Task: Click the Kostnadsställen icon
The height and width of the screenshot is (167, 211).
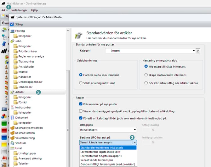Action: click(12, 133)
